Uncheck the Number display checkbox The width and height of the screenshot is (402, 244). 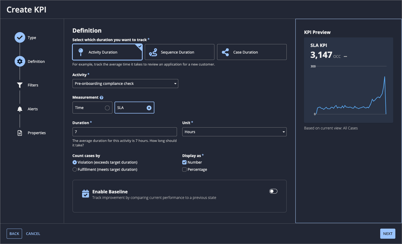click(x=184, y=162)
